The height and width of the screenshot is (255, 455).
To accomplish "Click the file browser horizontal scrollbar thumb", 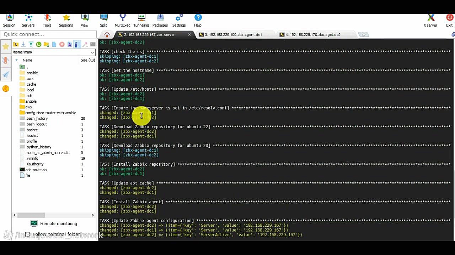I will point(31,215).
